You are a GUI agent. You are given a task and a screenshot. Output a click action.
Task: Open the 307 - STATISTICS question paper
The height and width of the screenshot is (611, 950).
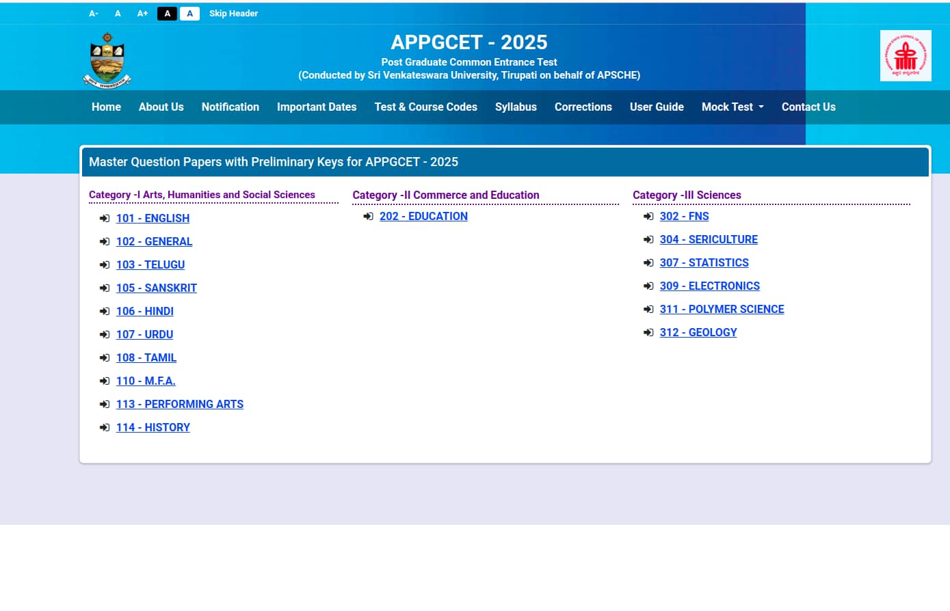pos(704,263)
